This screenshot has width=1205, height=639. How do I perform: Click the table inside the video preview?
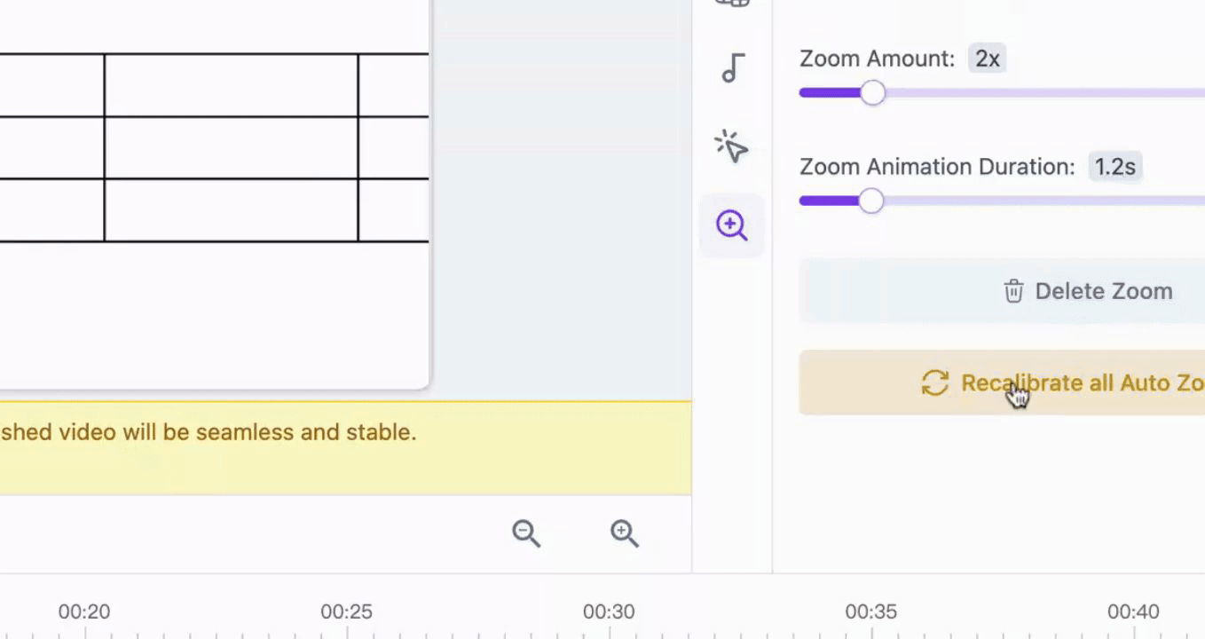[x=214, y=147]
